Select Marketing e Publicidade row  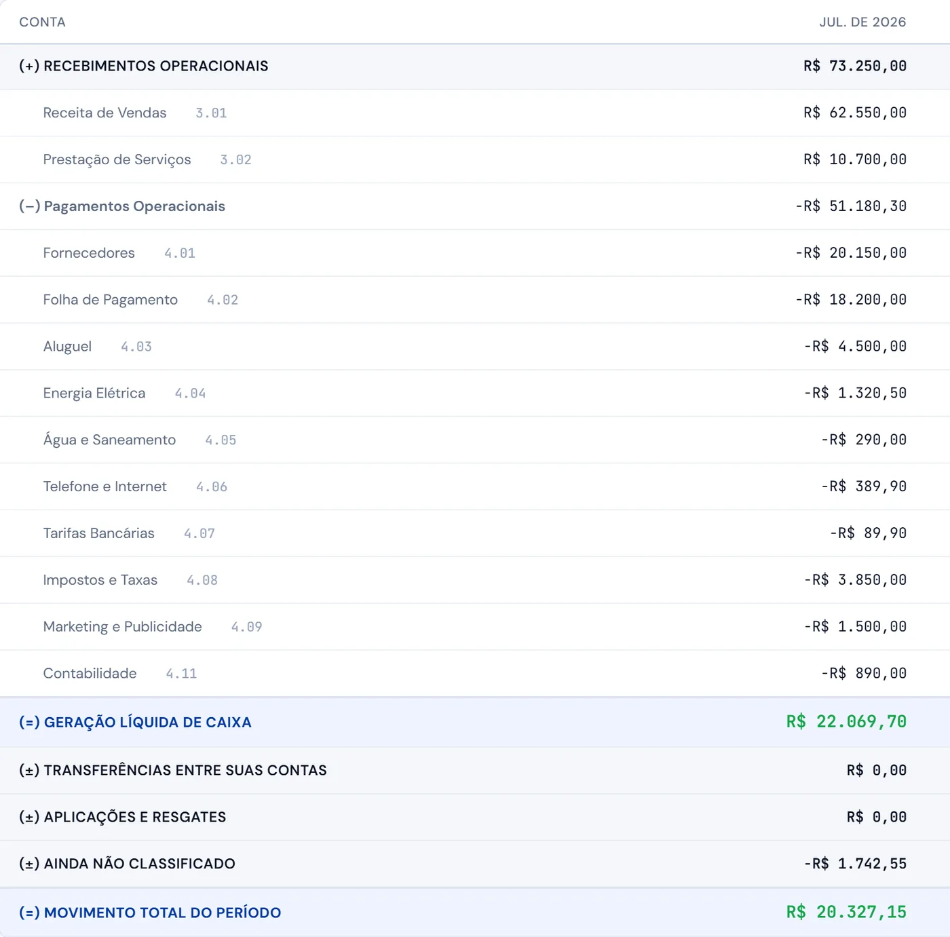coord(475,628)
